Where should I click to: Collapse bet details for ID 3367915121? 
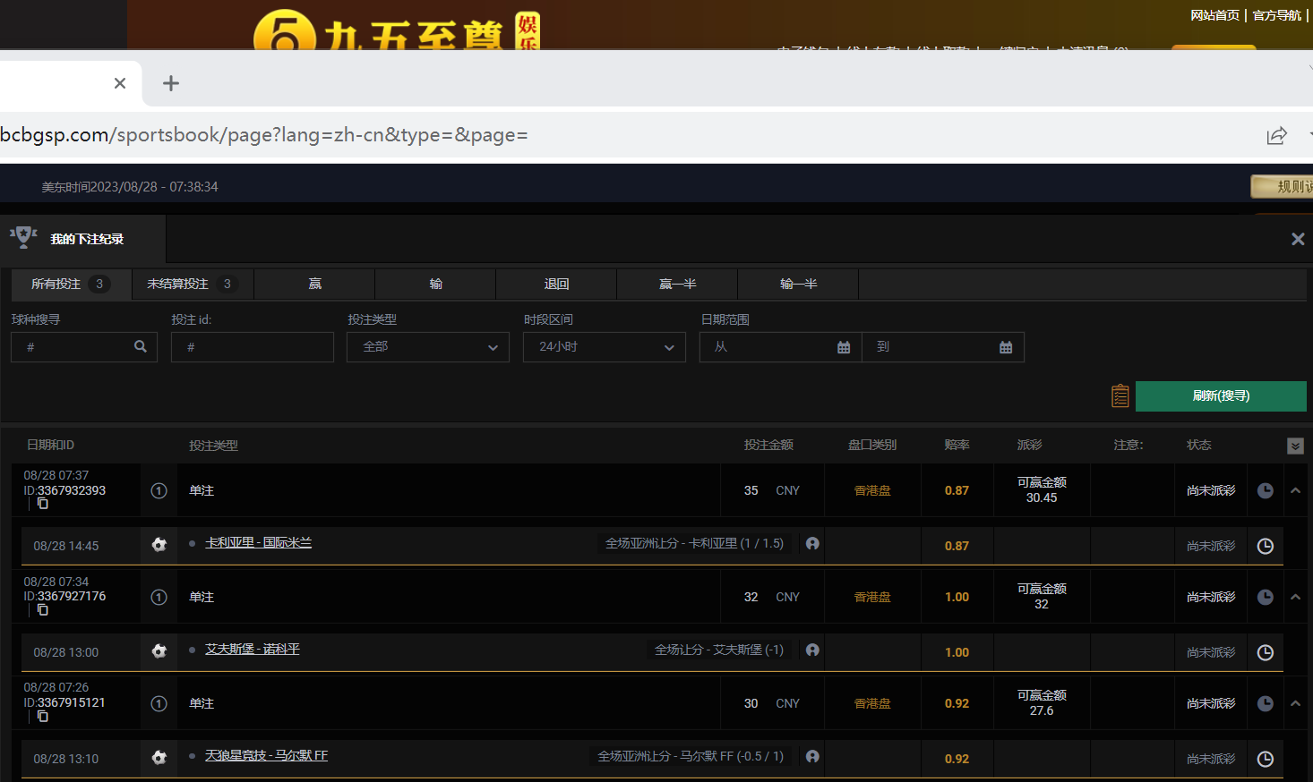1295,703
